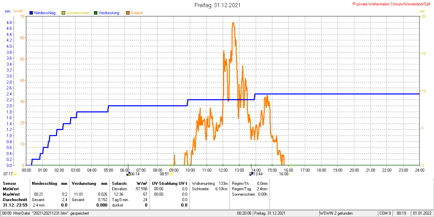Click the Freitag, 31.12.2021 status bar field
Screen dimensions: 434x217
point(286,213)
